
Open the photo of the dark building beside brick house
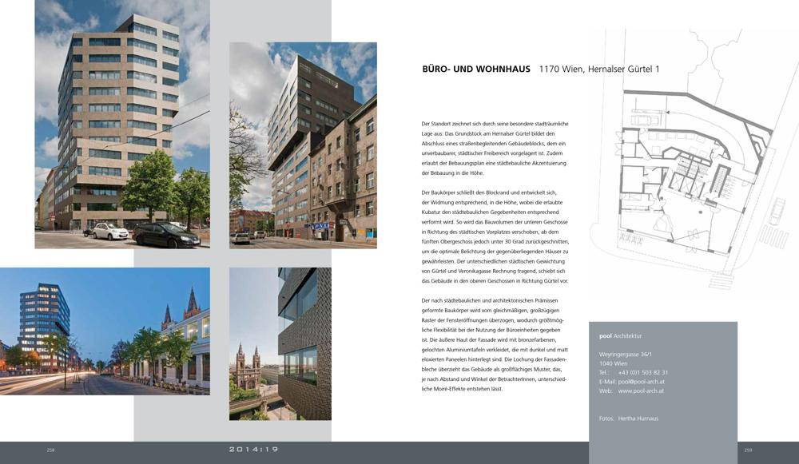click(x=303, y=145)
